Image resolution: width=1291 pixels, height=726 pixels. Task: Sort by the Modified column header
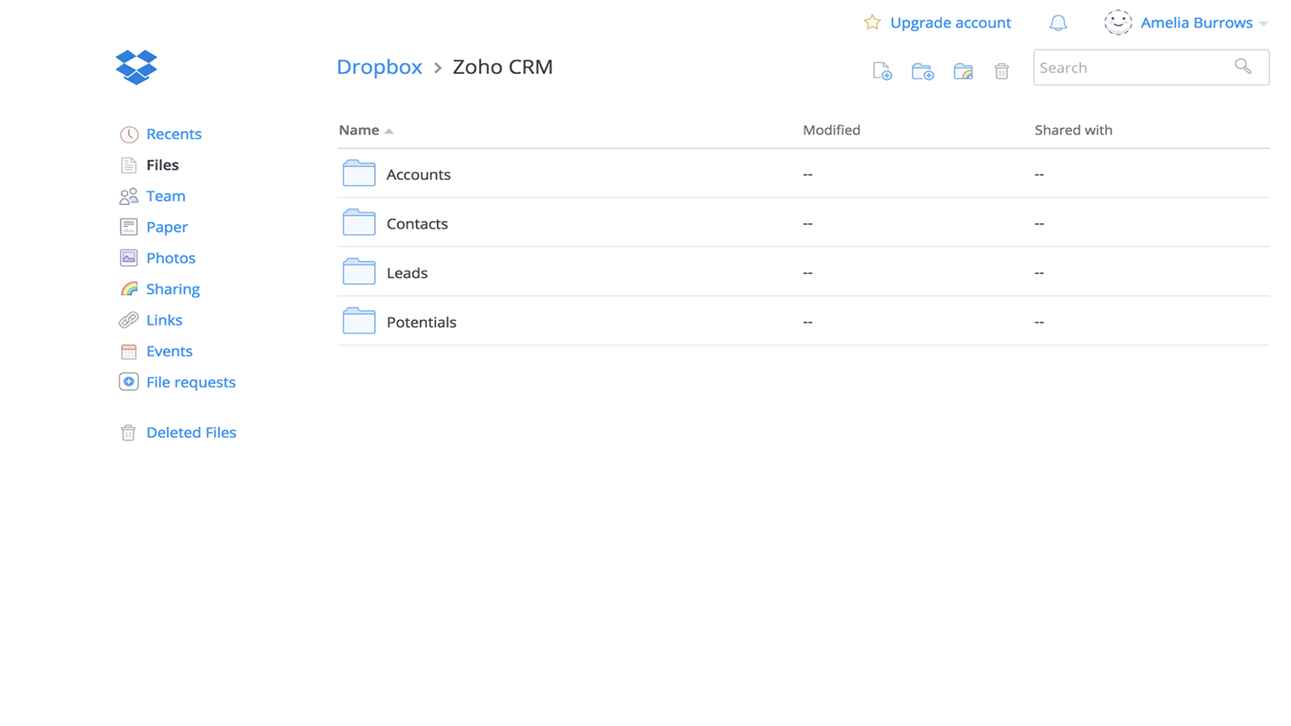[x=830, y=130]
